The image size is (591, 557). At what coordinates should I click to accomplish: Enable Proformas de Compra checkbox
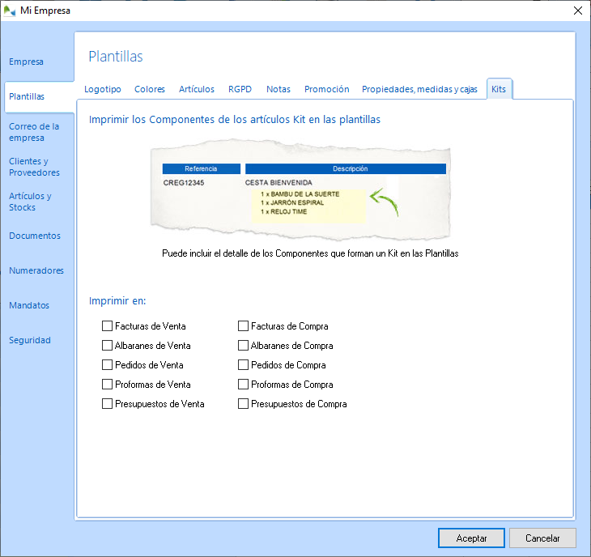click(x=244, y=385)
